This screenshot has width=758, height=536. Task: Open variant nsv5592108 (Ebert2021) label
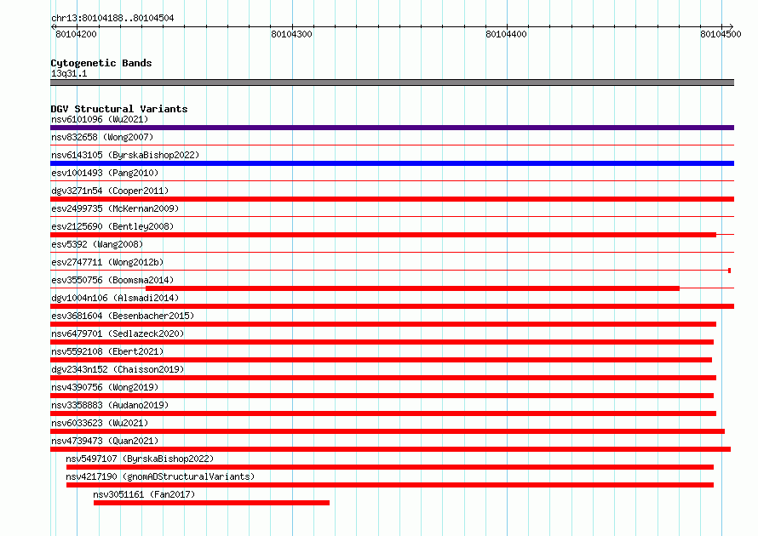[107, 351]
